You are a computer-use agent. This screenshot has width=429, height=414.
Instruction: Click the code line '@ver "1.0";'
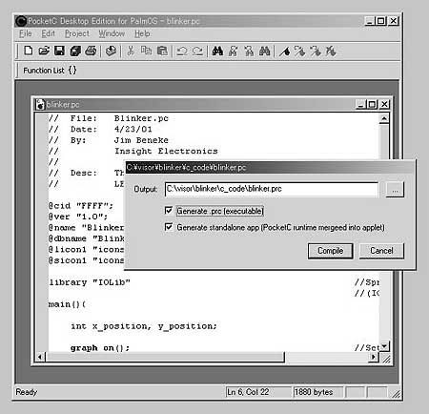[78, 217]
